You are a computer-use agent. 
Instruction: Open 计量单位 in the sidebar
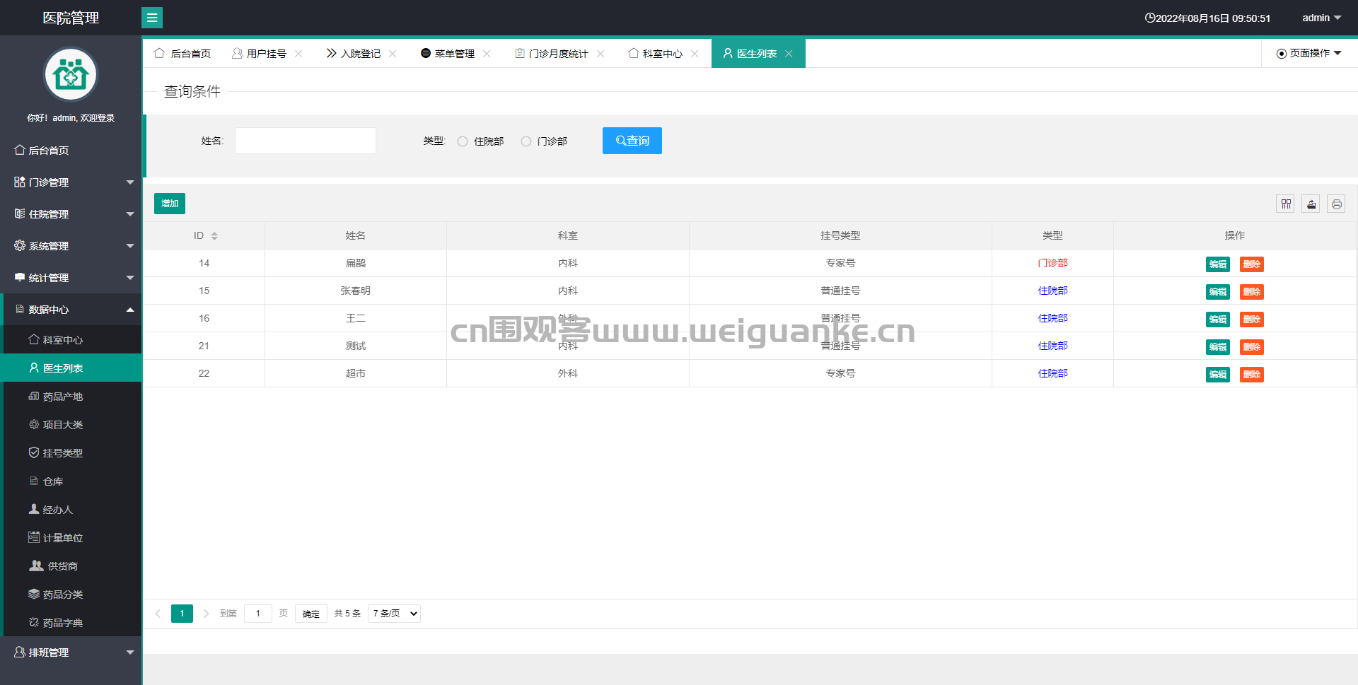pyautogui.click(x=71, y=537)
